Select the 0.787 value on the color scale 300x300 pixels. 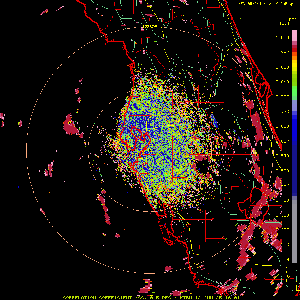tap(282, 97)
